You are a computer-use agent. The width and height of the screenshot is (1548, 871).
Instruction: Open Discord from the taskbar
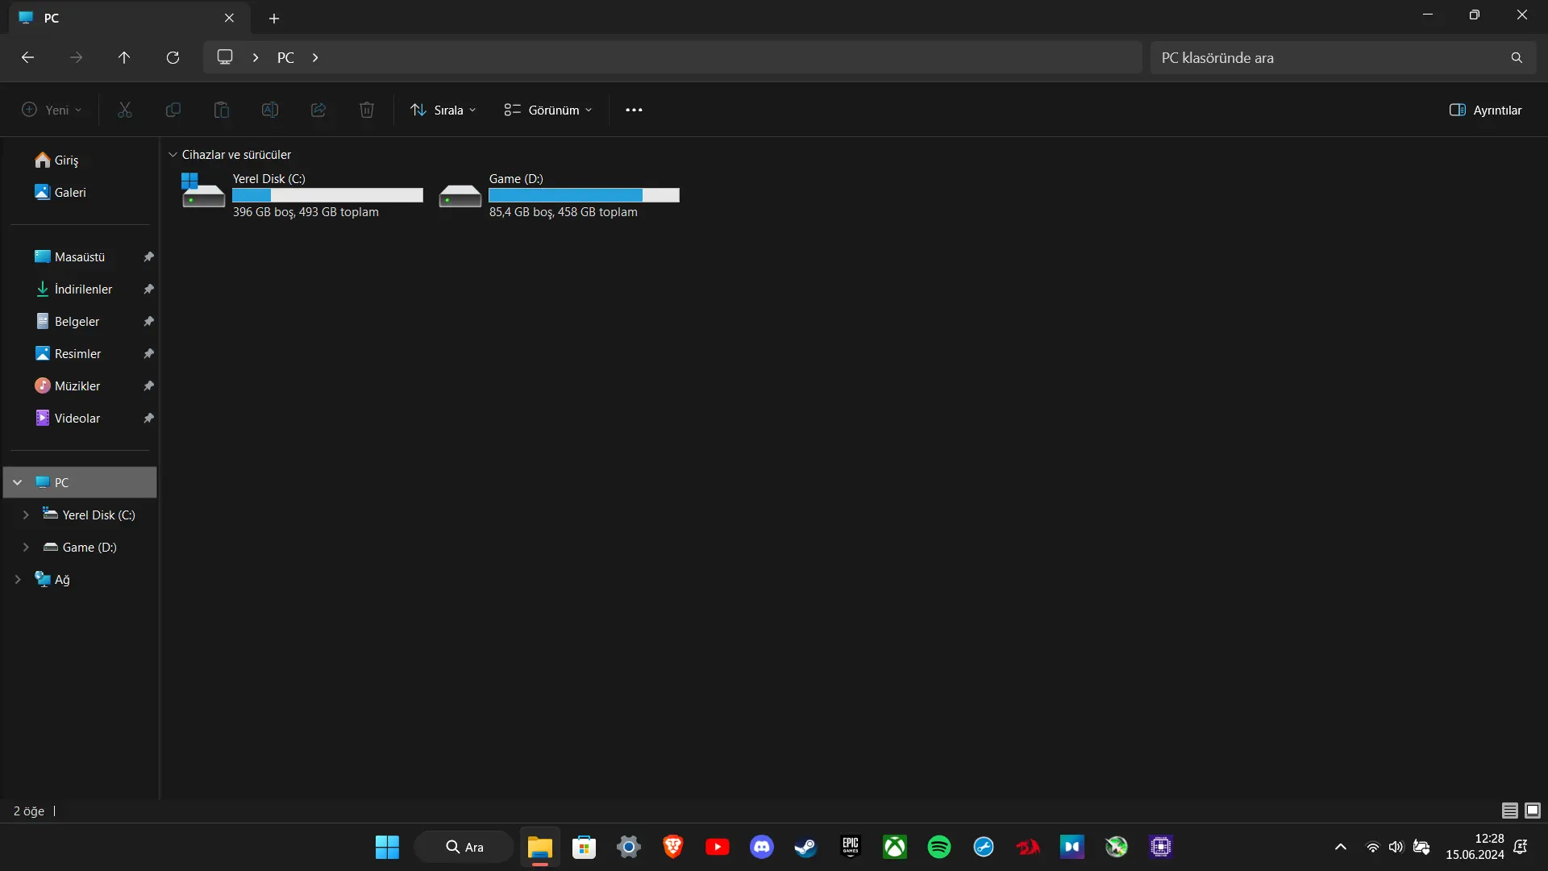pos(762,847)
